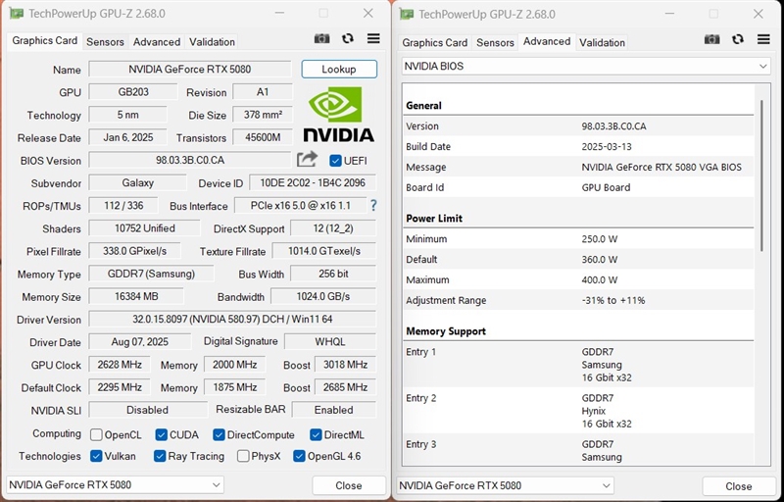Click Minimum power limit 250.0 W
Viewport: 784px width, 502px height.
pyautogui.click(x=599, y=239)
